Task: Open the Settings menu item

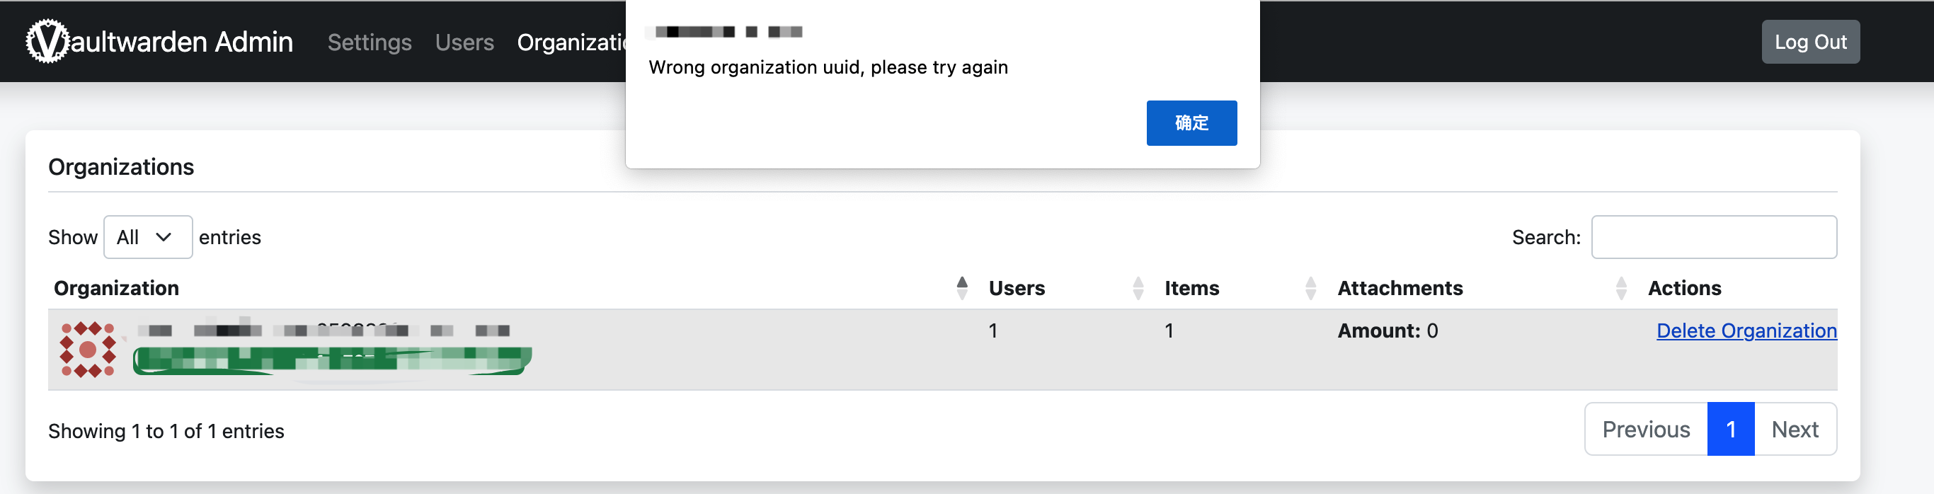Action: tap(370, 42)
